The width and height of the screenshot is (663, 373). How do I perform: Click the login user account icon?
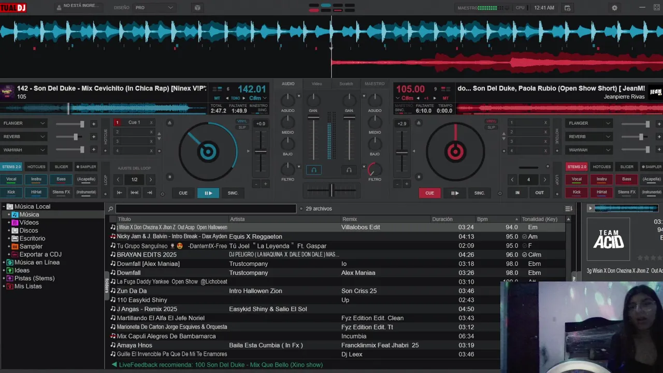pyautogui.click(x=59, y=7)
